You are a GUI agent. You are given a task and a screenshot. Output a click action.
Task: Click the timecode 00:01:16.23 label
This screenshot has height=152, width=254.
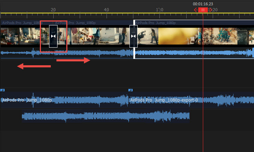click(203, 4)
